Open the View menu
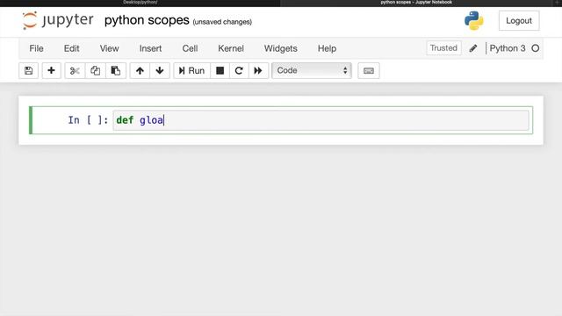This screenshot has width=562, height=316. (109, 48)
